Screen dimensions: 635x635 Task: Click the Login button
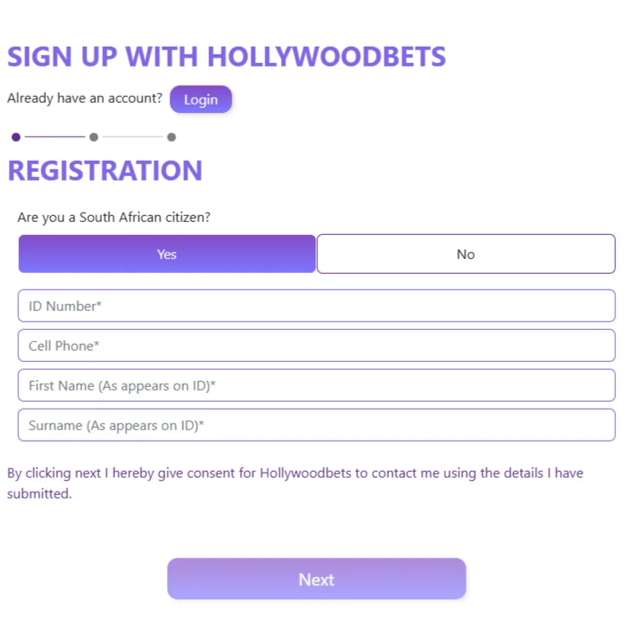200,99
